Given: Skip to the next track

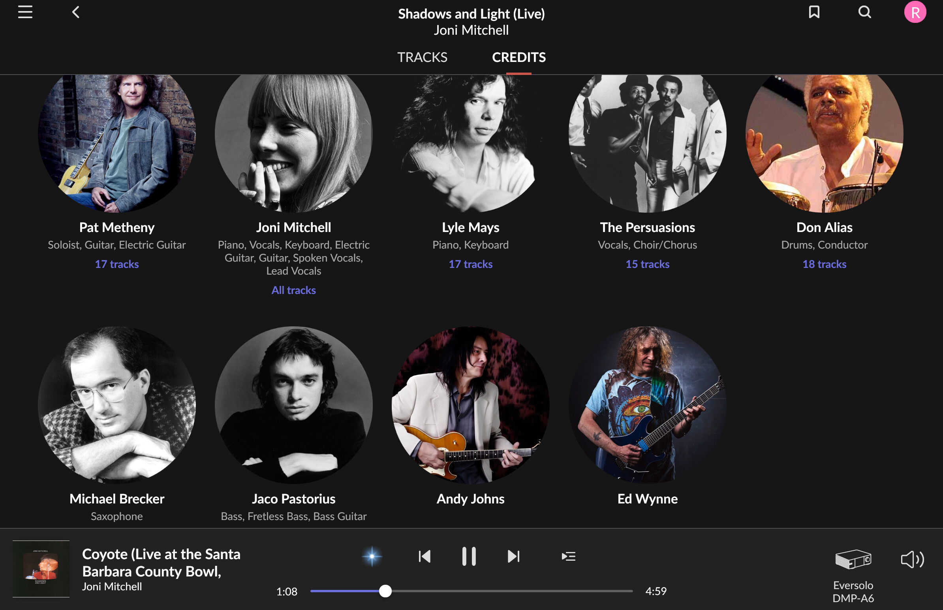Looking at the screenshot, I should [x=513, y=556].
